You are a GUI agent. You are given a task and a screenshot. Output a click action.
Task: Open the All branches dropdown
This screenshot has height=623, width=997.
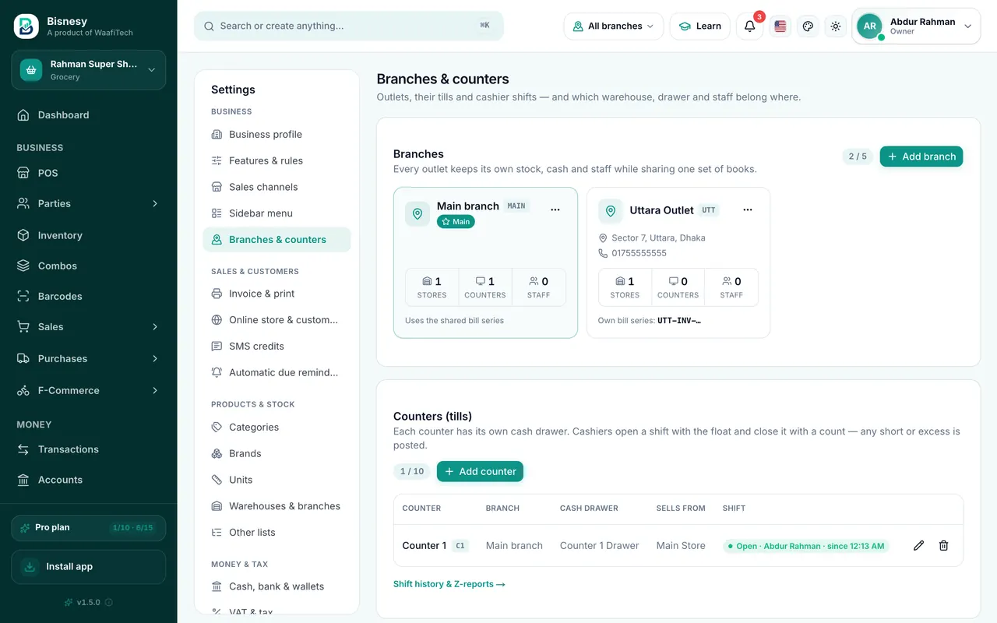614,26
